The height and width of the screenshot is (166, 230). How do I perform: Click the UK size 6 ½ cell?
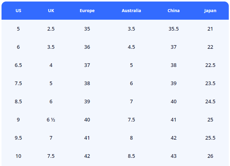point(51,120)
